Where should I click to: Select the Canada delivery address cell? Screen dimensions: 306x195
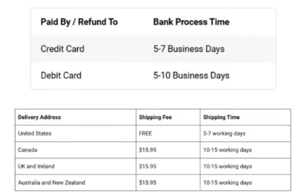click(28, 150)
